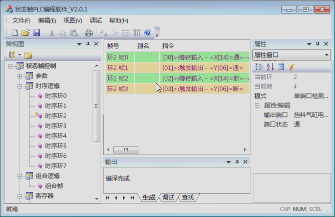
Task: Click the instruction list horizontal scrollbar thumb
Action: pos(126,149)
